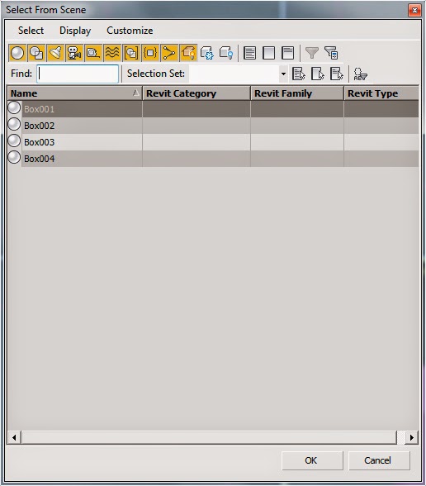Image resolution: width=426 pixels, height=486 pixels.
Task: Select the Box004 row name
Action: (x=39, y=159)
